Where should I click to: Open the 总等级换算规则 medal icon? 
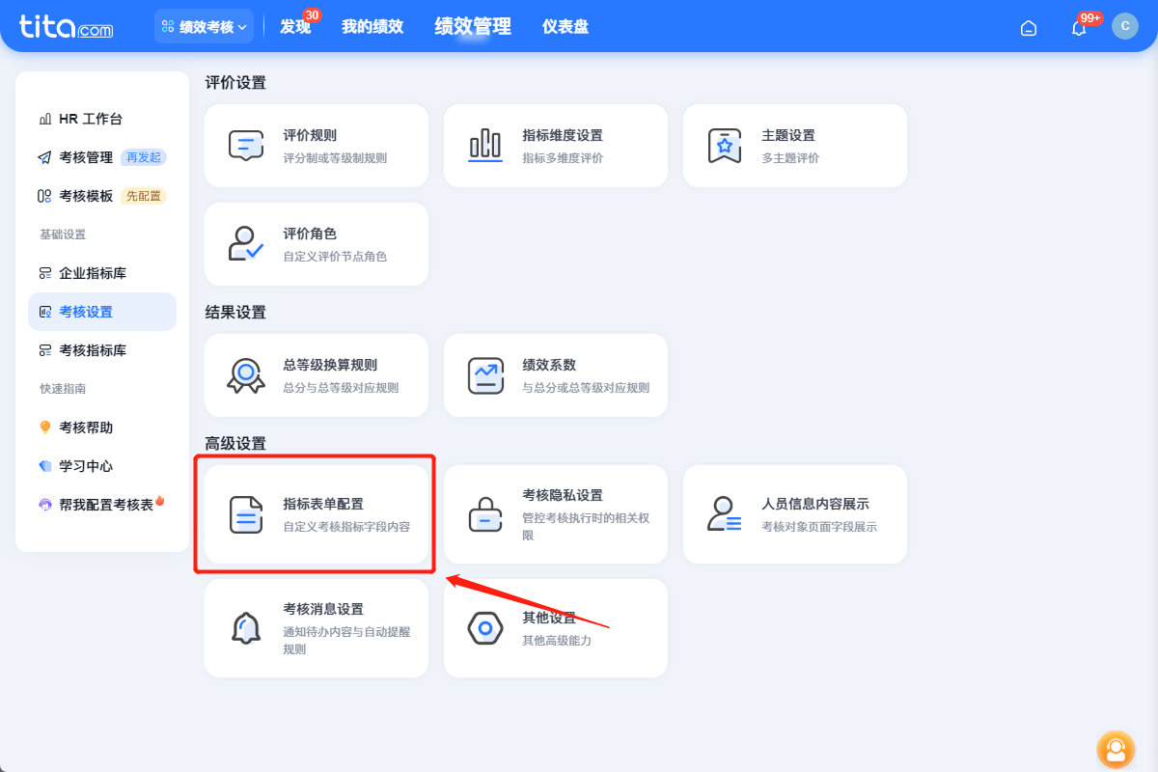point(245,374)
